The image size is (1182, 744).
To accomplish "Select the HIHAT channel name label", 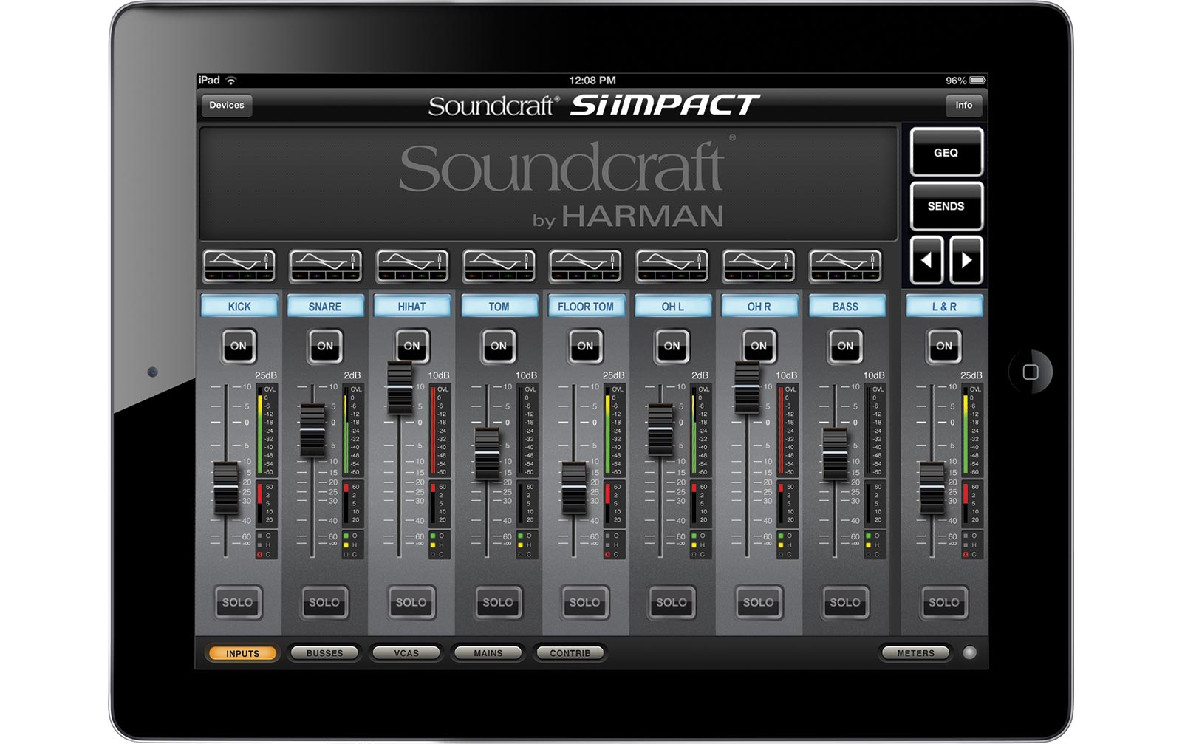I will (412, 306).
